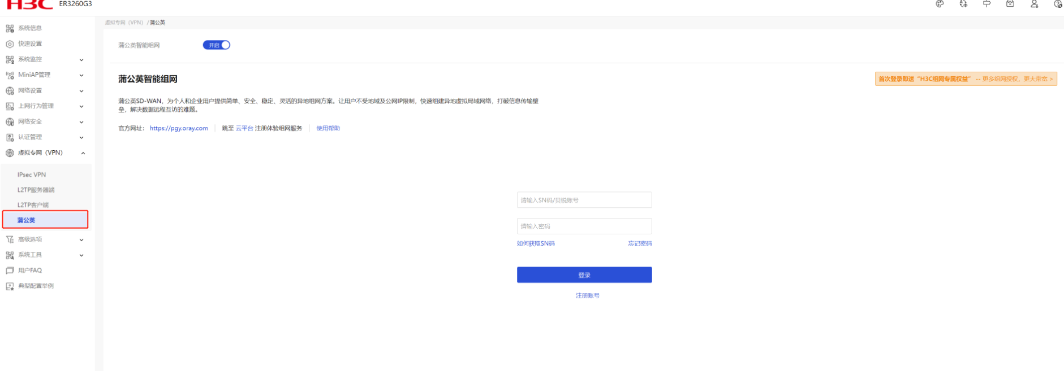This screenshot has width=1064, height=371.
Task: Open the 典型配置举例 menu entry
Action: coord(36,286)
